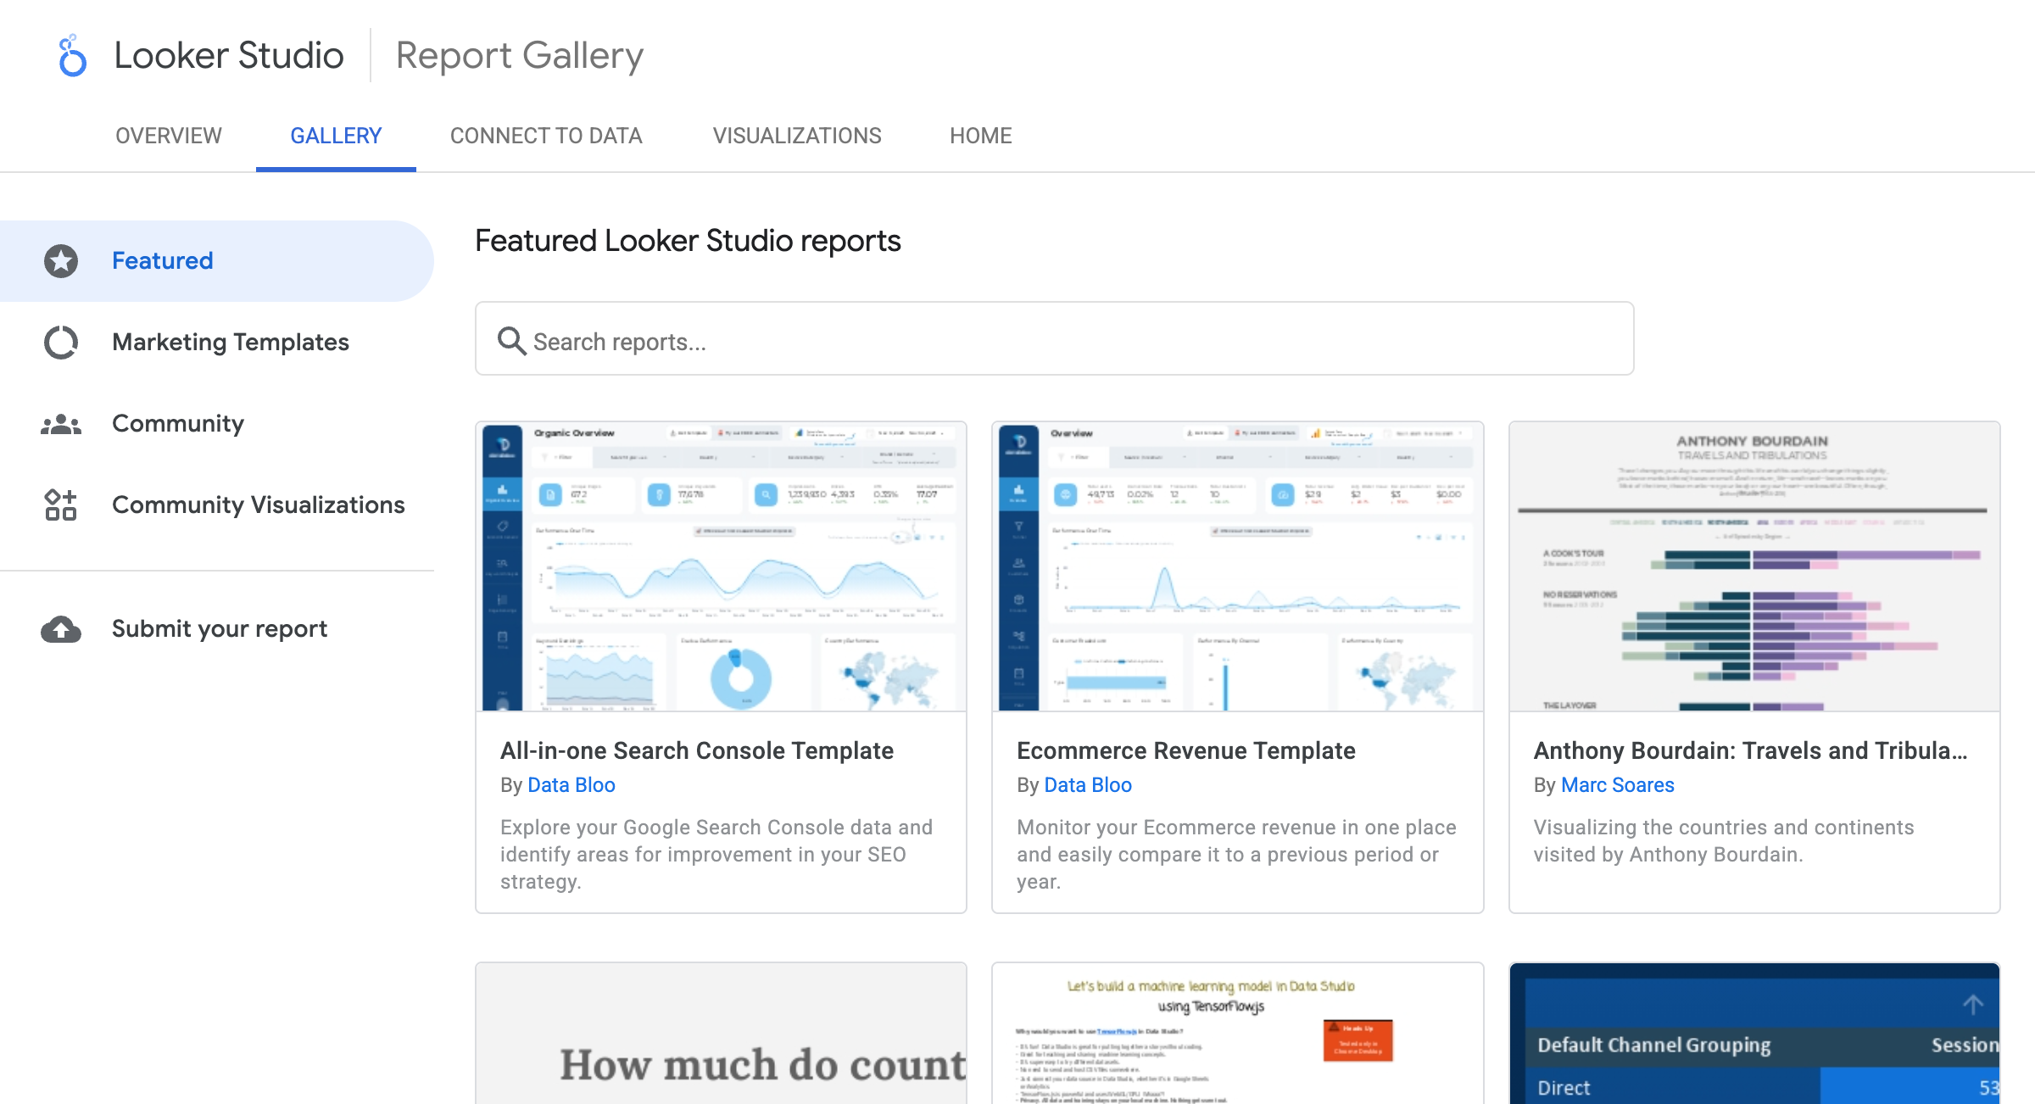Open the Anthony Bourdain report thumbnail
The width and height of the screenshot is (2035, 1104).
tap(1753, 566)
